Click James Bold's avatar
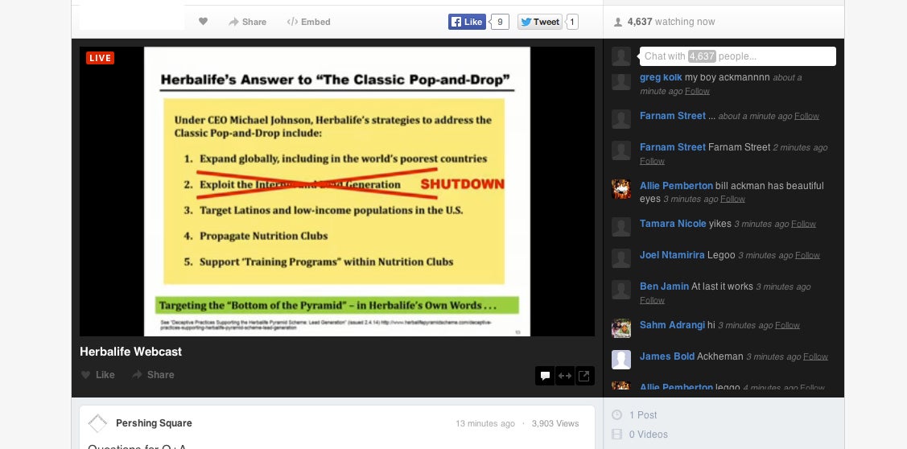This screenshot has width=907, height=449. [x=621, y=360]
